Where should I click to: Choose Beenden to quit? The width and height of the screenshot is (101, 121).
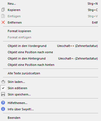(x=50, y=118)
